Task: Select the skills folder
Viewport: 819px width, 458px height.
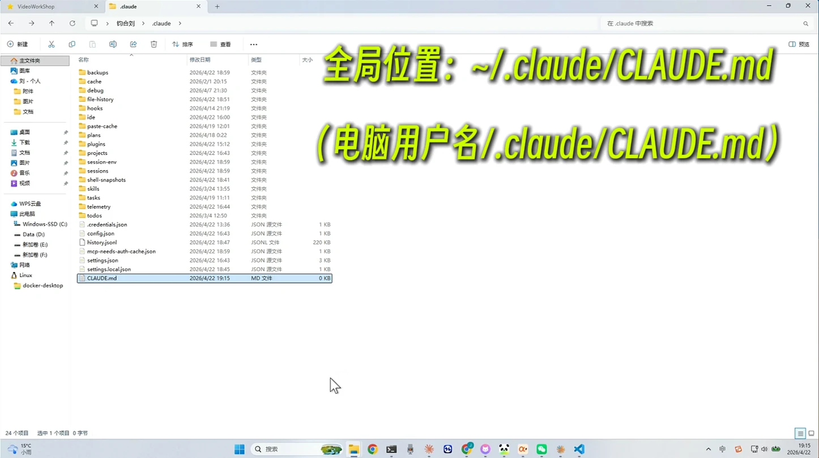Action: 204,189
